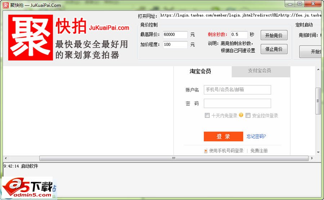The width and height of the screenshot is (324, 200).
Task: Click the vertical scrollbar thumb
Action: click(318, 101)
